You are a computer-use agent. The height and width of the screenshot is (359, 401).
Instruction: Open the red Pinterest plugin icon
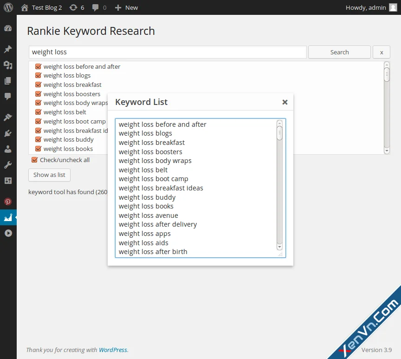coord(8,202)
